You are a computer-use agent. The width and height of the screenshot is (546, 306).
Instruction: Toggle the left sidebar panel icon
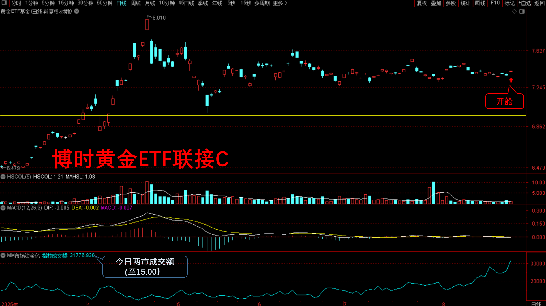4,3
